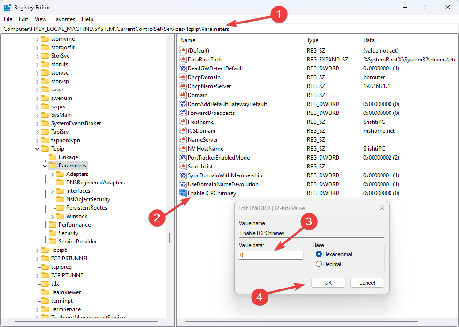Image resolution: width=459 pixels, height=327 pixels.
Task: Collapse the Tcpip tree node
Action: (37, 149)
